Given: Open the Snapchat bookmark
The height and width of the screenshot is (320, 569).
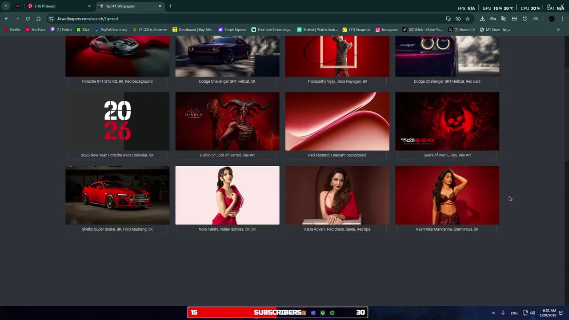Looking at the screenshot, I should pyautogui.click(x=357, y=30).
